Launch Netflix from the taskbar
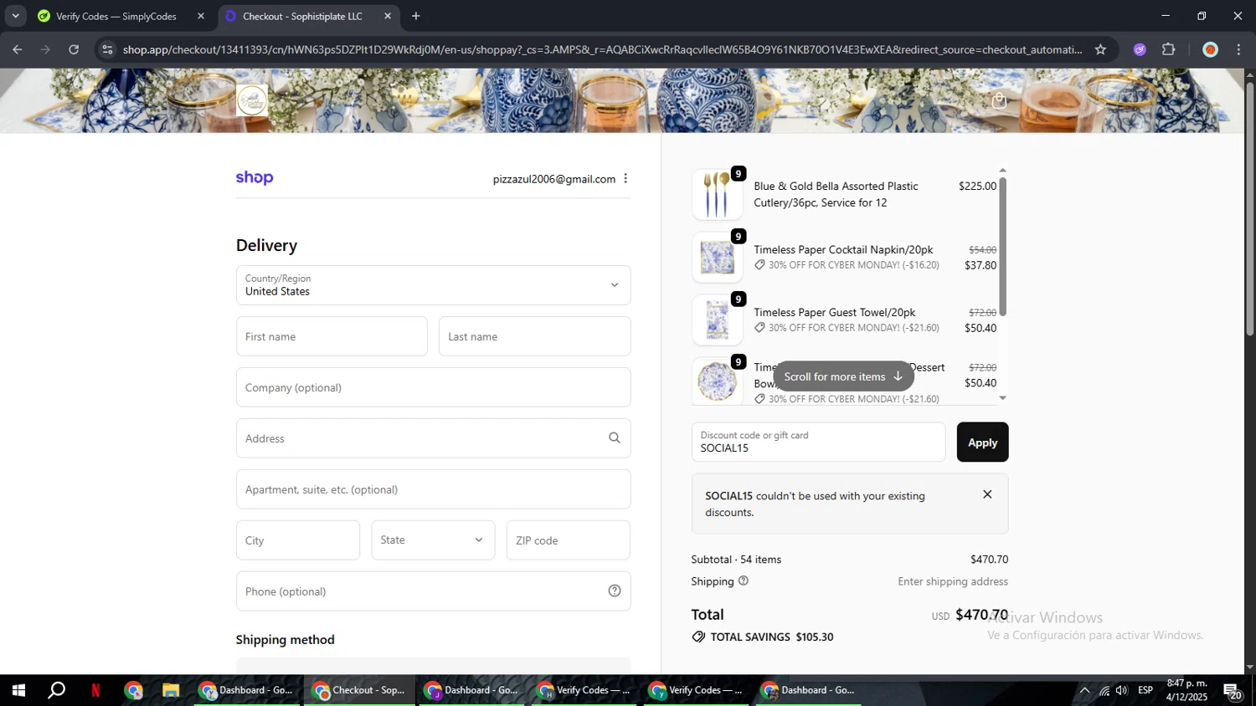Viewport: 1256px width, 706px height. tap(95, 690)
